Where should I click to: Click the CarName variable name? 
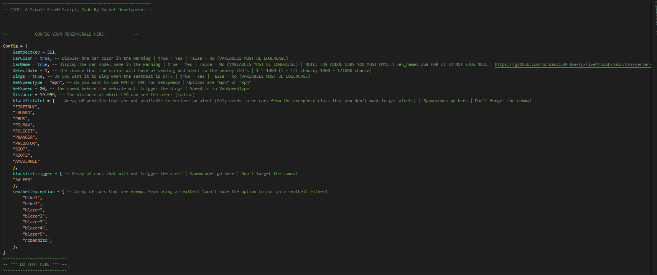point(21,64)
